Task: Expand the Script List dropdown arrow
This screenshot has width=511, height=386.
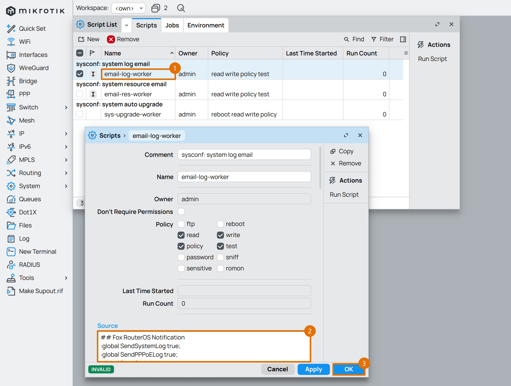Action: coord(127,25)
